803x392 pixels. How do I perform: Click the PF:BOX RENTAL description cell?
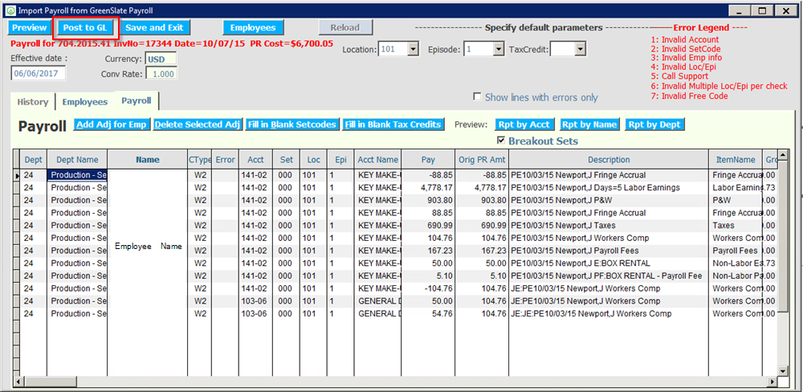pos(609,276)
